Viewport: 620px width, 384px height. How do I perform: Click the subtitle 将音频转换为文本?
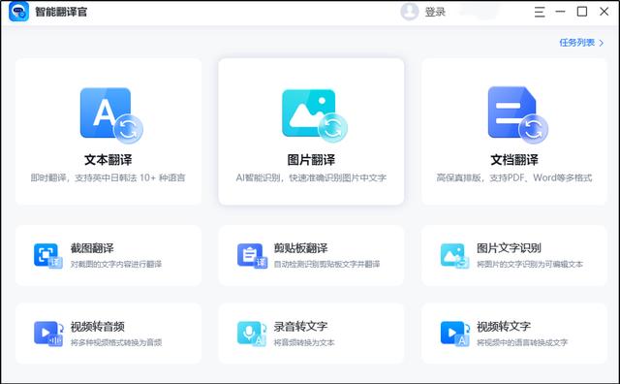304,342
